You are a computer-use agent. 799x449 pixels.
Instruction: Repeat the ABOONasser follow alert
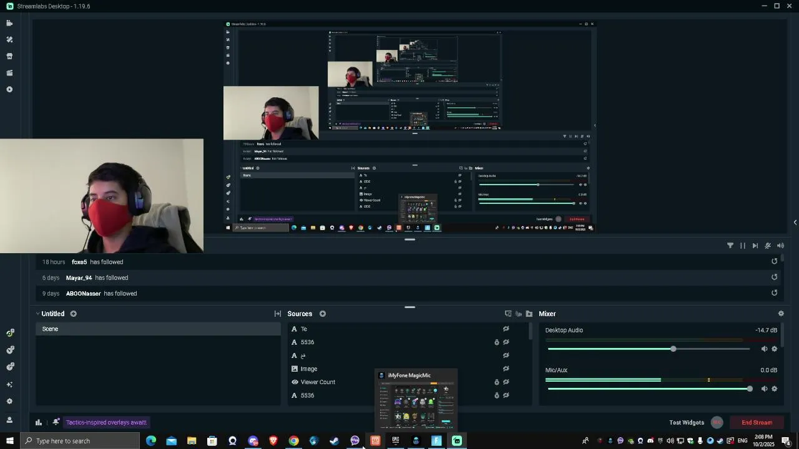[x=775, y=292]
